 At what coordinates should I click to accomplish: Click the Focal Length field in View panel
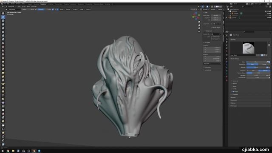216,15
